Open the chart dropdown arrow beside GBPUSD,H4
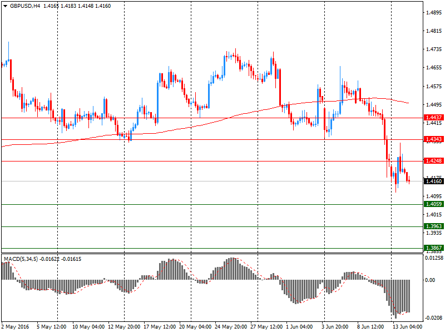Screen dimensions: 445x333 tap(5, 6)
